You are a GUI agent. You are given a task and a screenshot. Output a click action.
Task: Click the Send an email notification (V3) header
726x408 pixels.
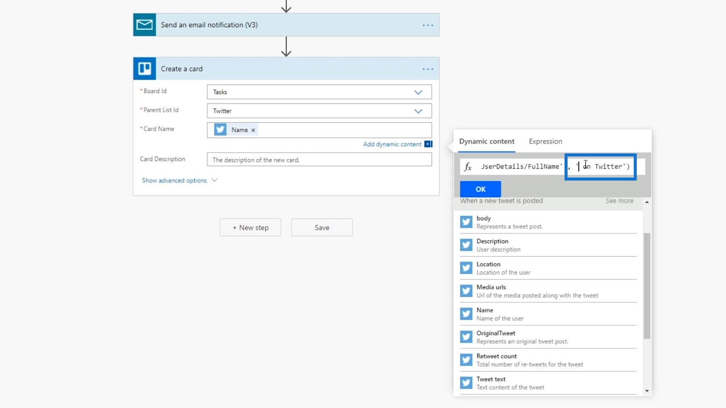[x=286, y=25]
